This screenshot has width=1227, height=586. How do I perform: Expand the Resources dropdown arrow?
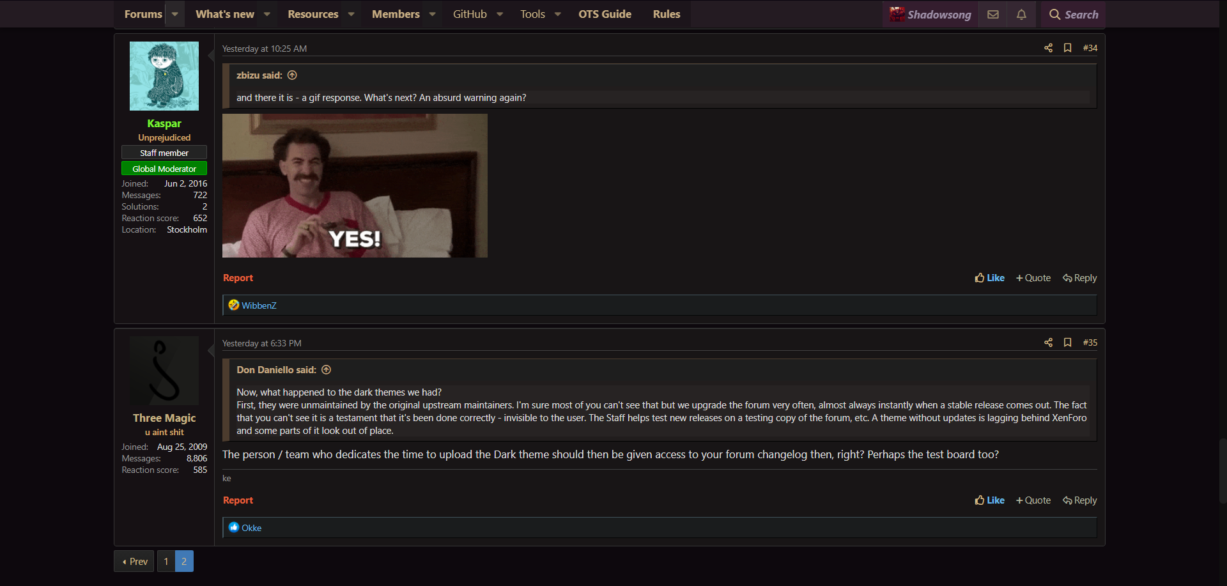[x=351, y=14]
